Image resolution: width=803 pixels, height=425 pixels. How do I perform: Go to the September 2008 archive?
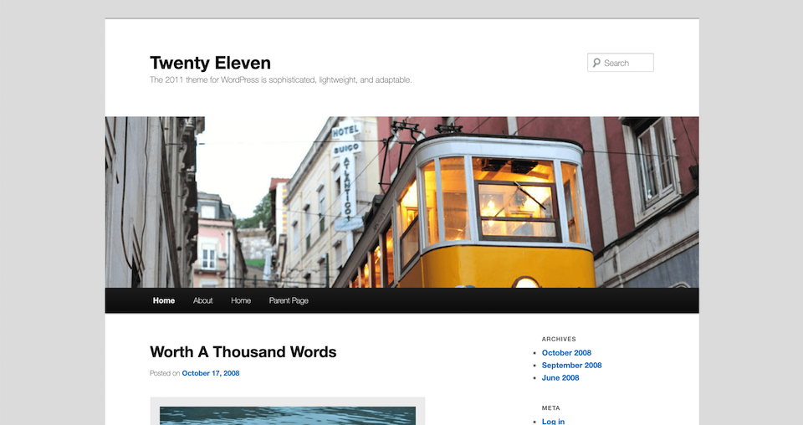coord(571,366)
